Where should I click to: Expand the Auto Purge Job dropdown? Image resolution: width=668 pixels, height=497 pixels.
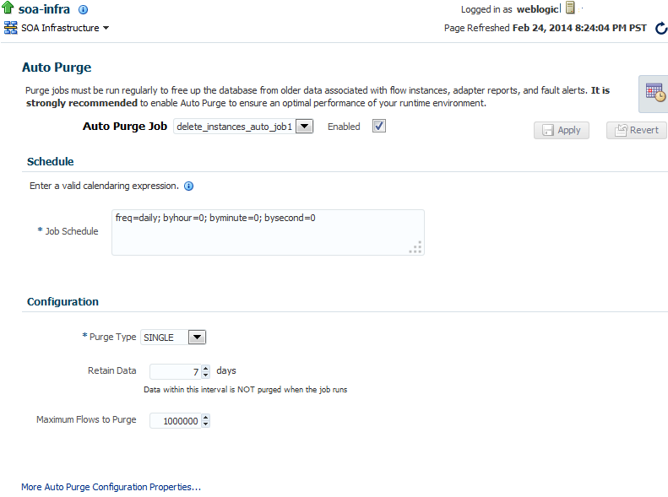(304, 127)
